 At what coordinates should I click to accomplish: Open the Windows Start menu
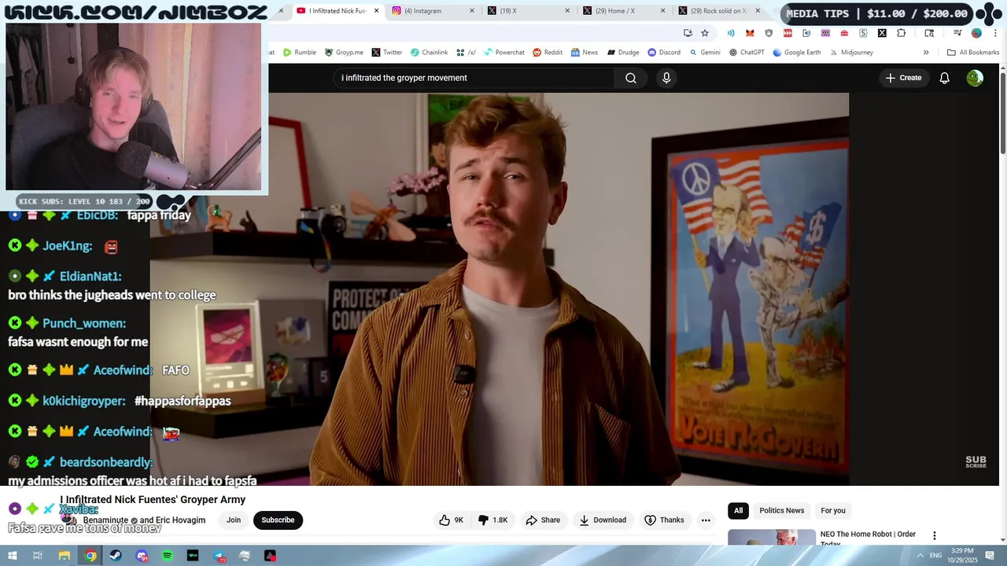(x=12, y=556)
